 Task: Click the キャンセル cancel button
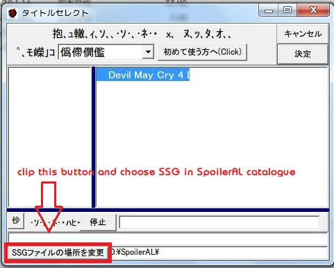point(303,34)
